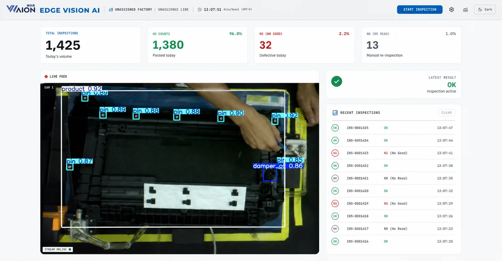Click the 96.8% OK rate
The height and width of the screenshot is (261, 502).
236,34
